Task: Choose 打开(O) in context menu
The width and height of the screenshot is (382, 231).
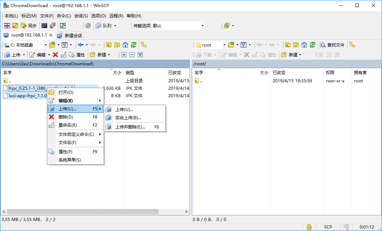Action: [x=76, y=93]
